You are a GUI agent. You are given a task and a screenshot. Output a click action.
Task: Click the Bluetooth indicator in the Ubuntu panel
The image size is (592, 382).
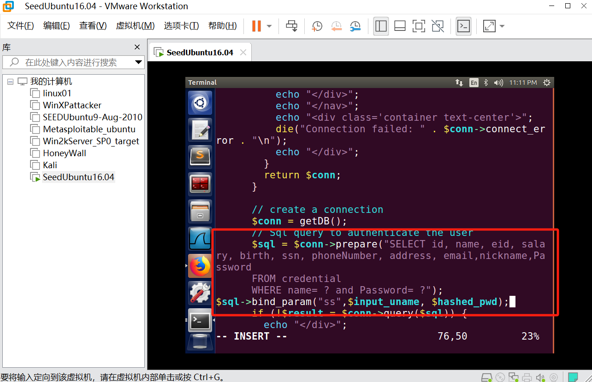click(486, 82)
